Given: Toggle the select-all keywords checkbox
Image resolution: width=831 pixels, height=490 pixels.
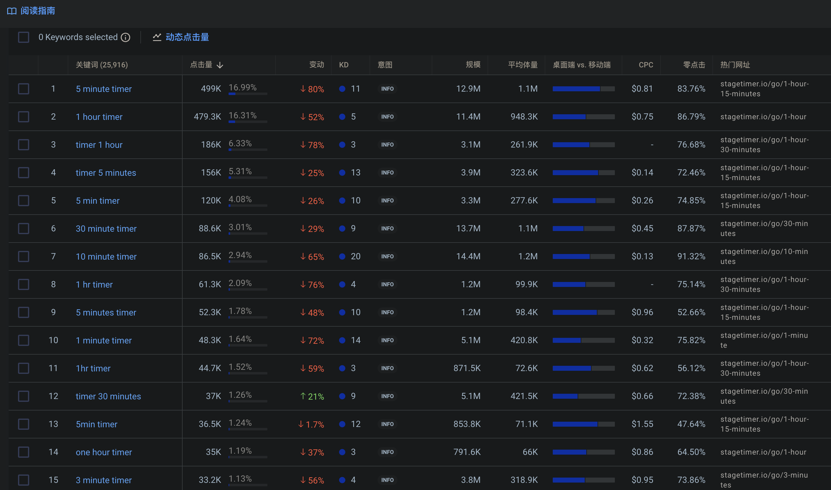Looking at the screenshot, I should pyautogui.click(x=23, y=37).
